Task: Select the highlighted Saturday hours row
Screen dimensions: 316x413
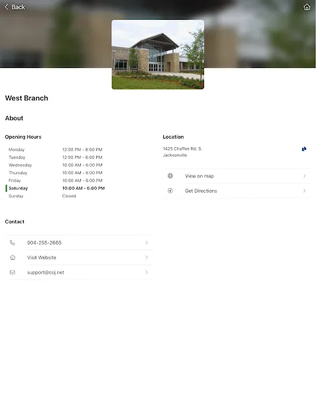Action: [55, 188]
